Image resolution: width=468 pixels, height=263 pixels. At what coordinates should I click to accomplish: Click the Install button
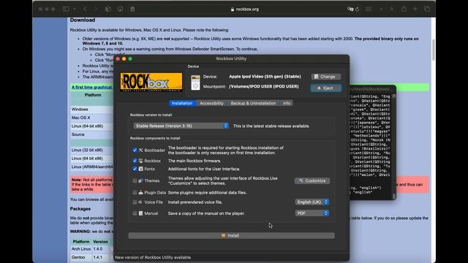click(231, 235)
